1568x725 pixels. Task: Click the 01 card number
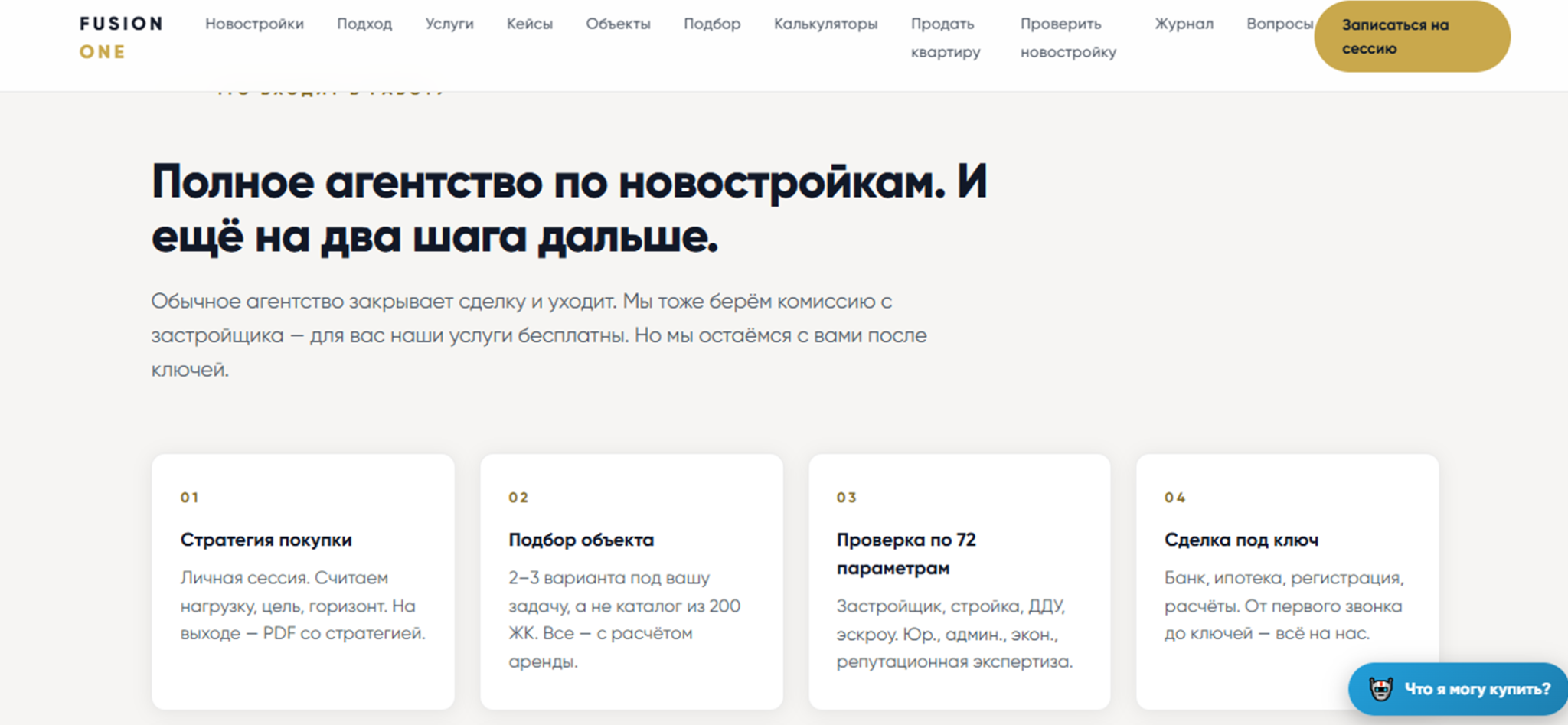coord(189,498)
